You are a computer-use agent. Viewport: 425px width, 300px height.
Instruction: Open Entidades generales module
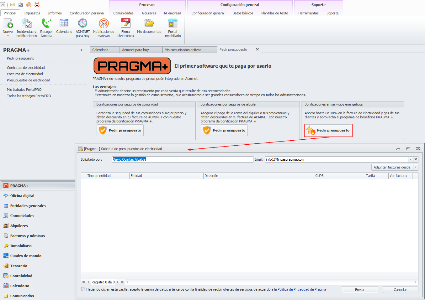(x=37, y=206)
